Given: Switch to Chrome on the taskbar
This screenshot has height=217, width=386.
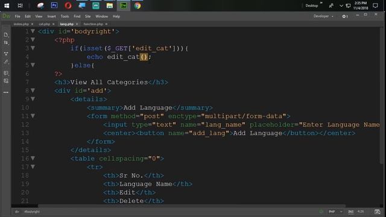Looking at the screenshot, I should click(138, 5).
